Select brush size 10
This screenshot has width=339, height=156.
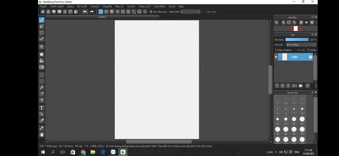click(302, 110)
